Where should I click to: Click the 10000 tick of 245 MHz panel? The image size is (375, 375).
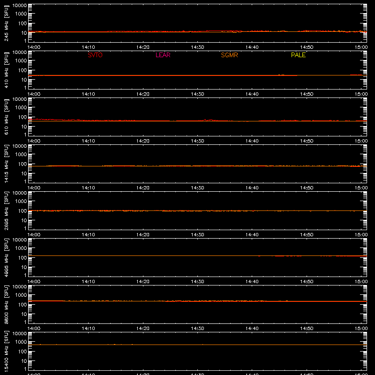click(x=20, y=6)
